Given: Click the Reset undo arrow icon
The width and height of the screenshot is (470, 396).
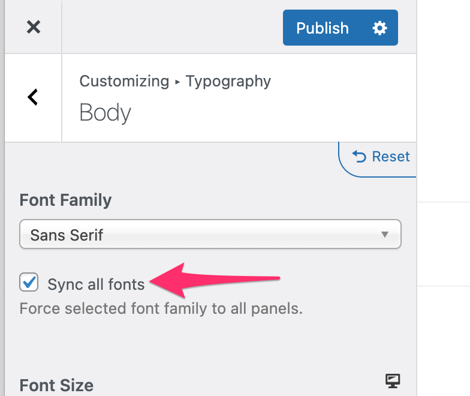Looking at the screenshot, I should tap(358, 156).
